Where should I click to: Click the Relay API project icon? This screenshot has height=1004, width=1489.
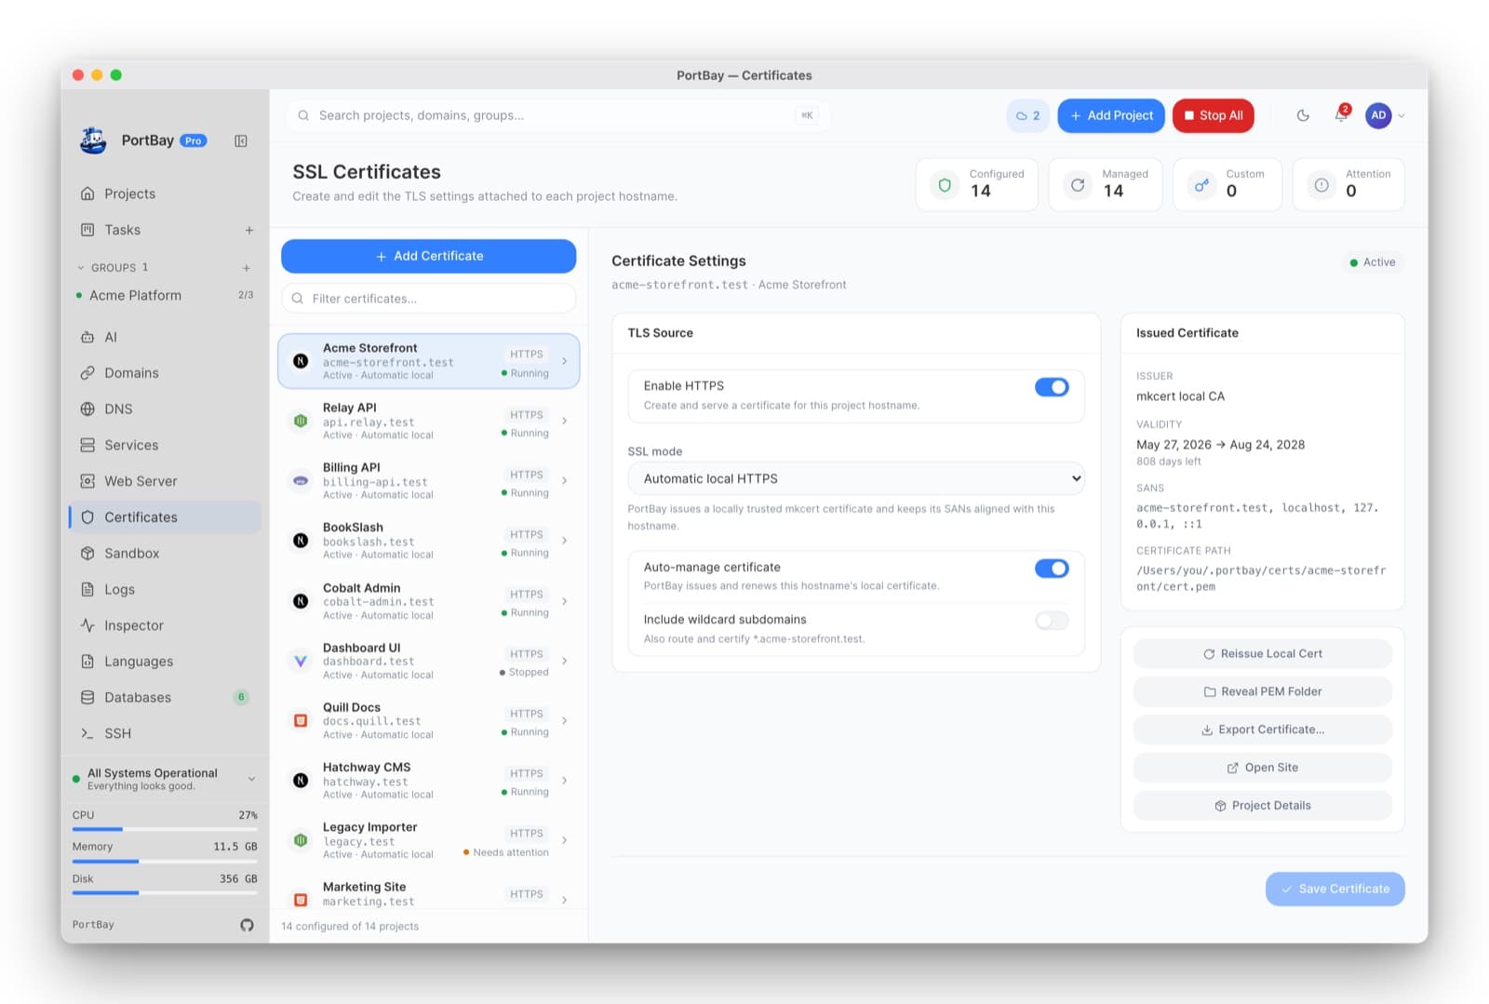(301, 421)
